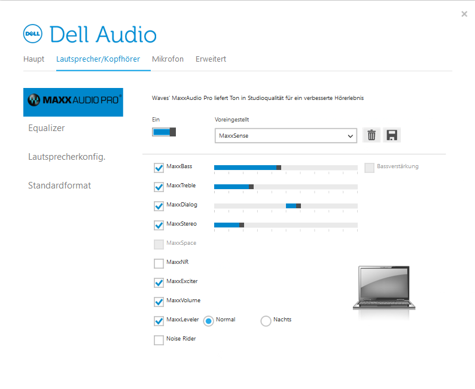Click the MaxxAudio Pro logo panel
Screen dimensions: 475x389
click(74, 102)
